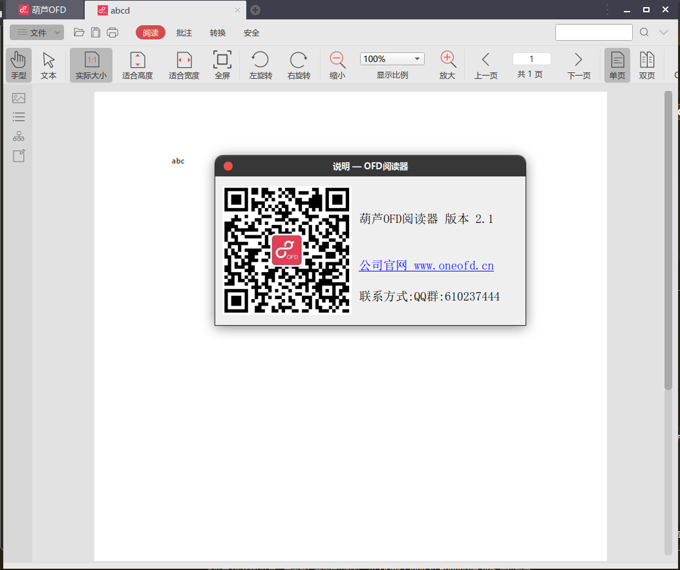The image size is (680, 570).
Task: Open thumbnails panel in left sidebar
Action: 19,98
